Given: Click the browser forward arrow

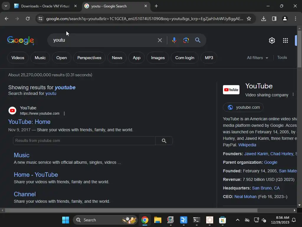Looking at the screenshot, I should pyautogui.click(x=17, y=19).
